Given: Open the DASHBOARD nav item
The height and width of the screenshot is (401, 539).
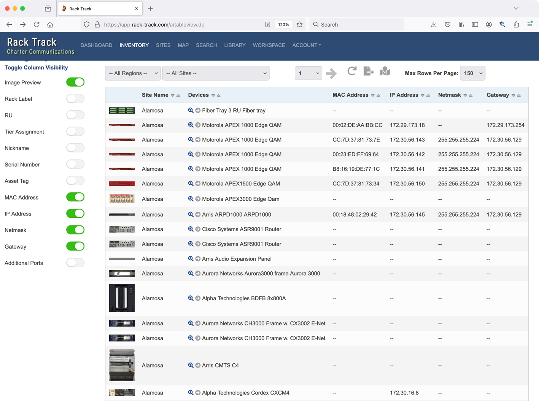Looking at the screenshot, I should [96, 45].
